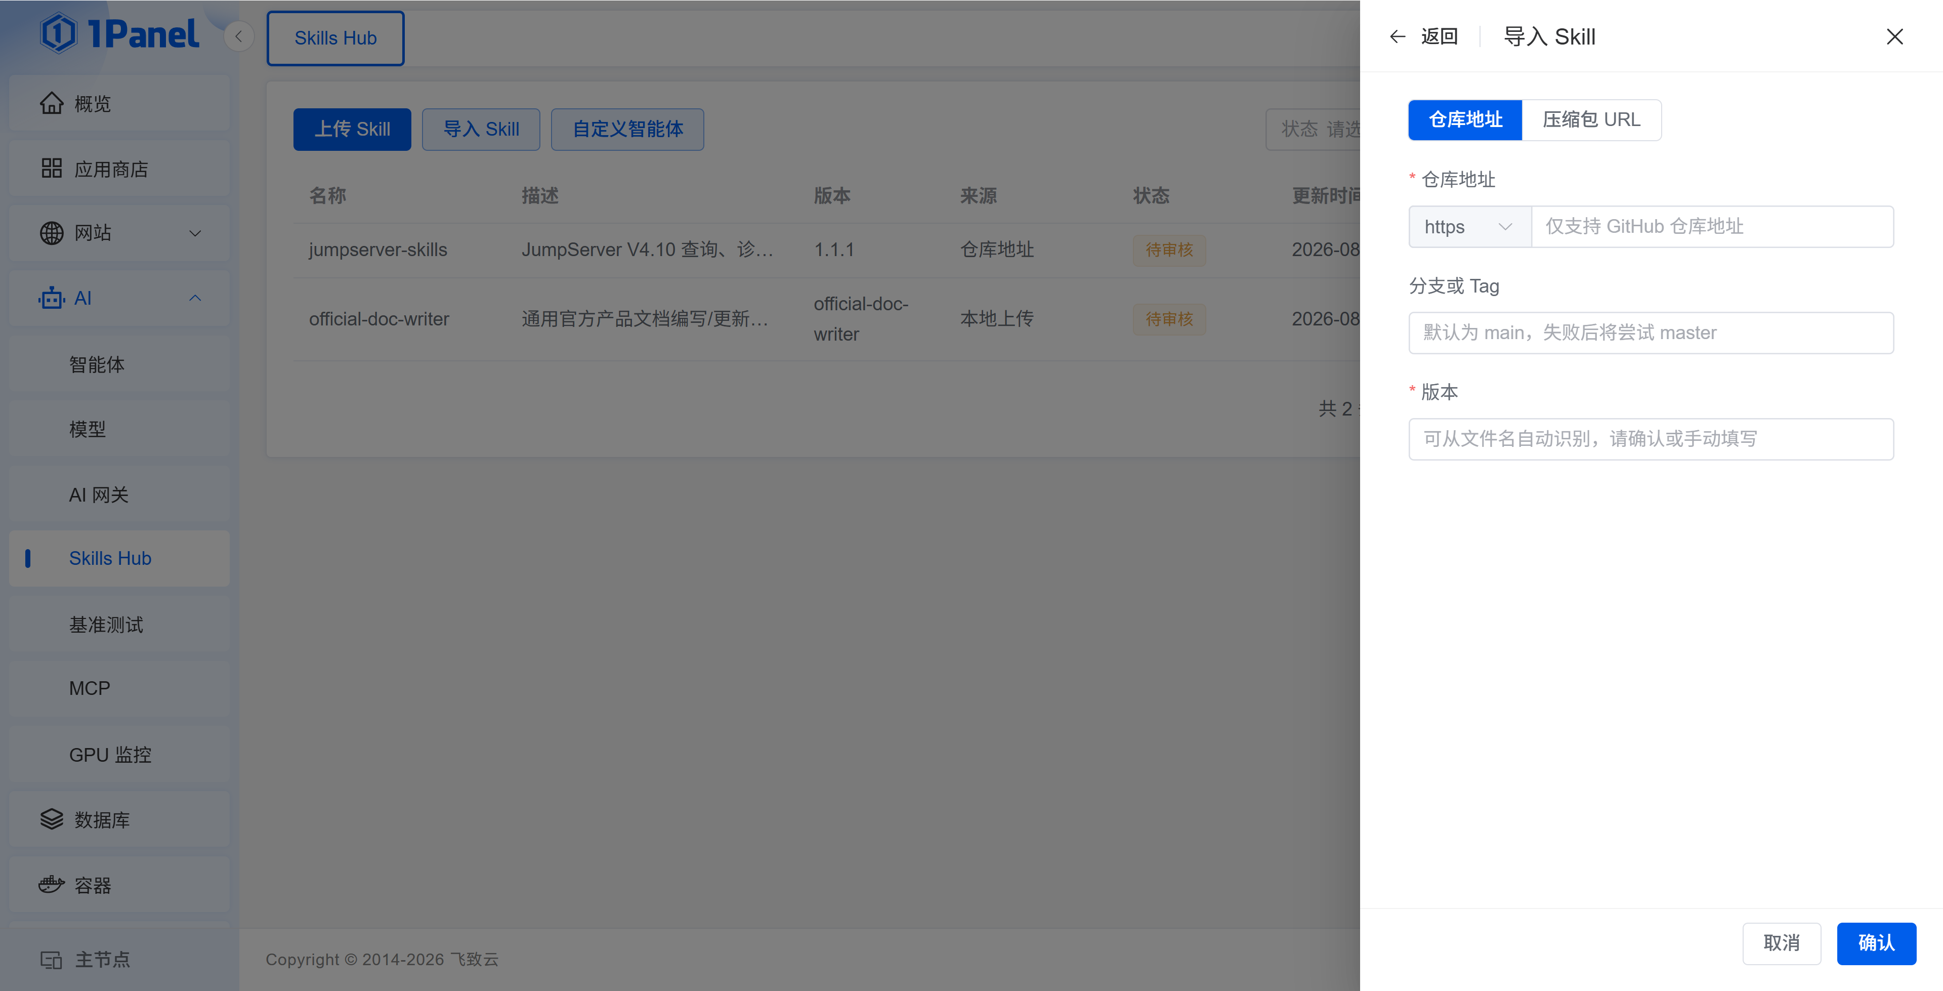Click the 上传 Skill button
1943x991 pixels.
click(352, 129)
